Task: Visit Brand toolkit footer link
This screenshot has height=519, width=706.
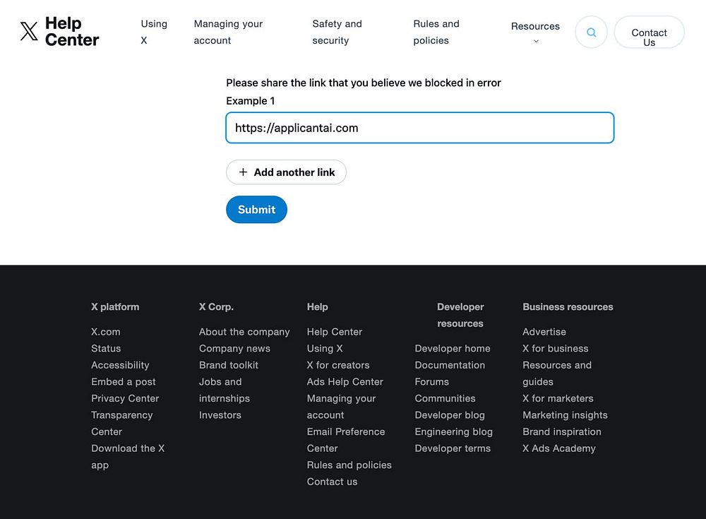Action: (x=229, y=365)
